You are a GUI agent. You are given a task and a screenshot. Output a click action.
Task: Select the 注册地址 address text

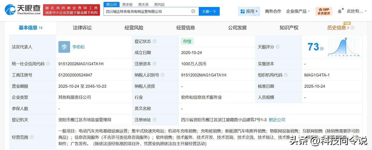pos(223,120)
